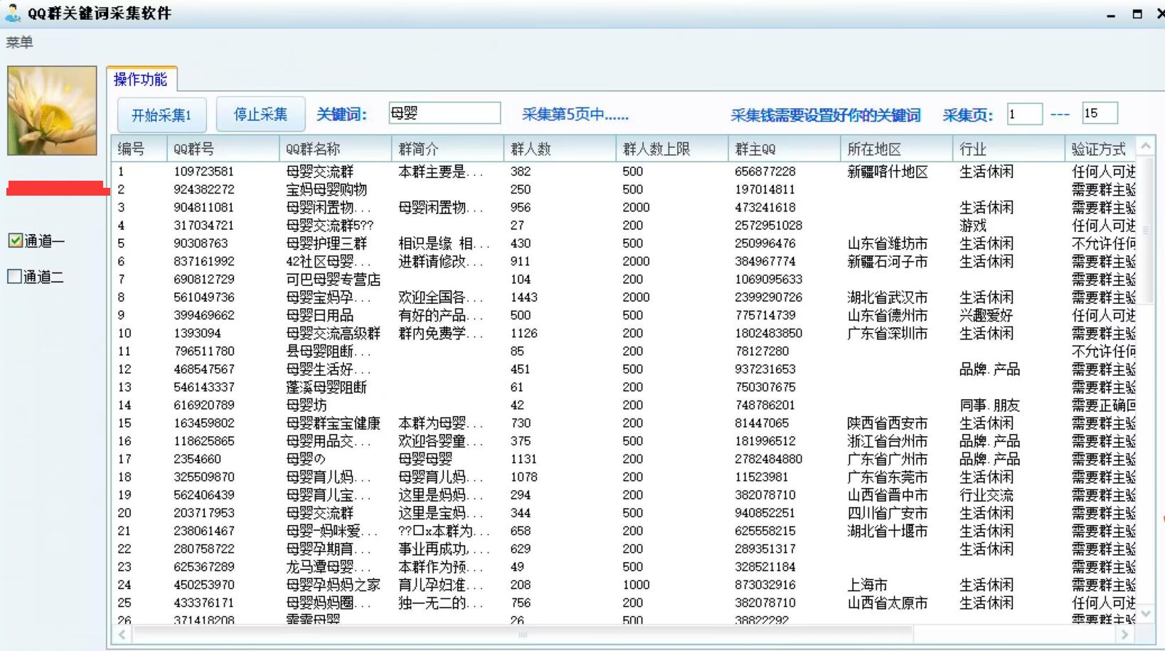Click QQ group number 904811081
Viewport: 1165px width, 651px height.
coord(203,207)
